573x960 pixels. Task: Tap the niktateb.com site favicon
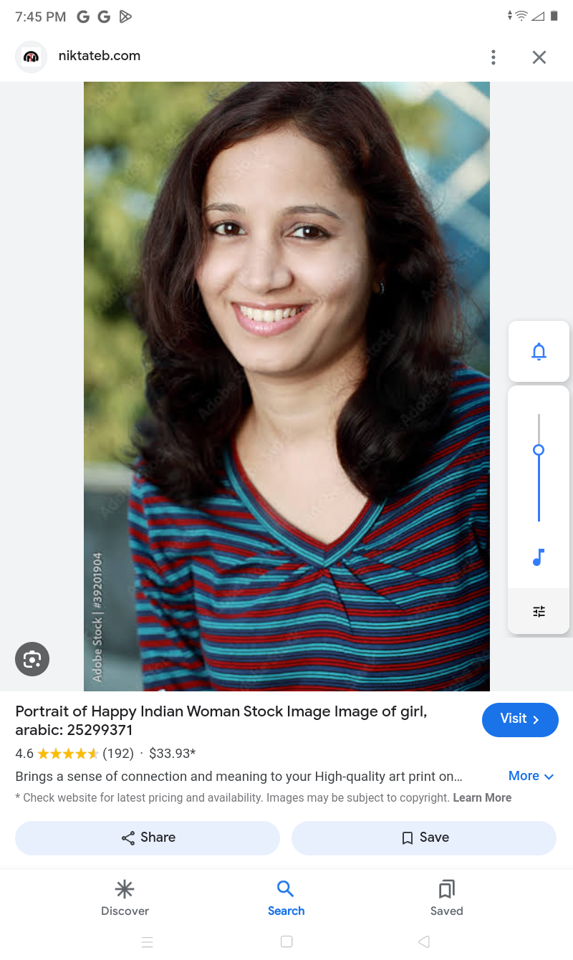click(x=31, y=57)
